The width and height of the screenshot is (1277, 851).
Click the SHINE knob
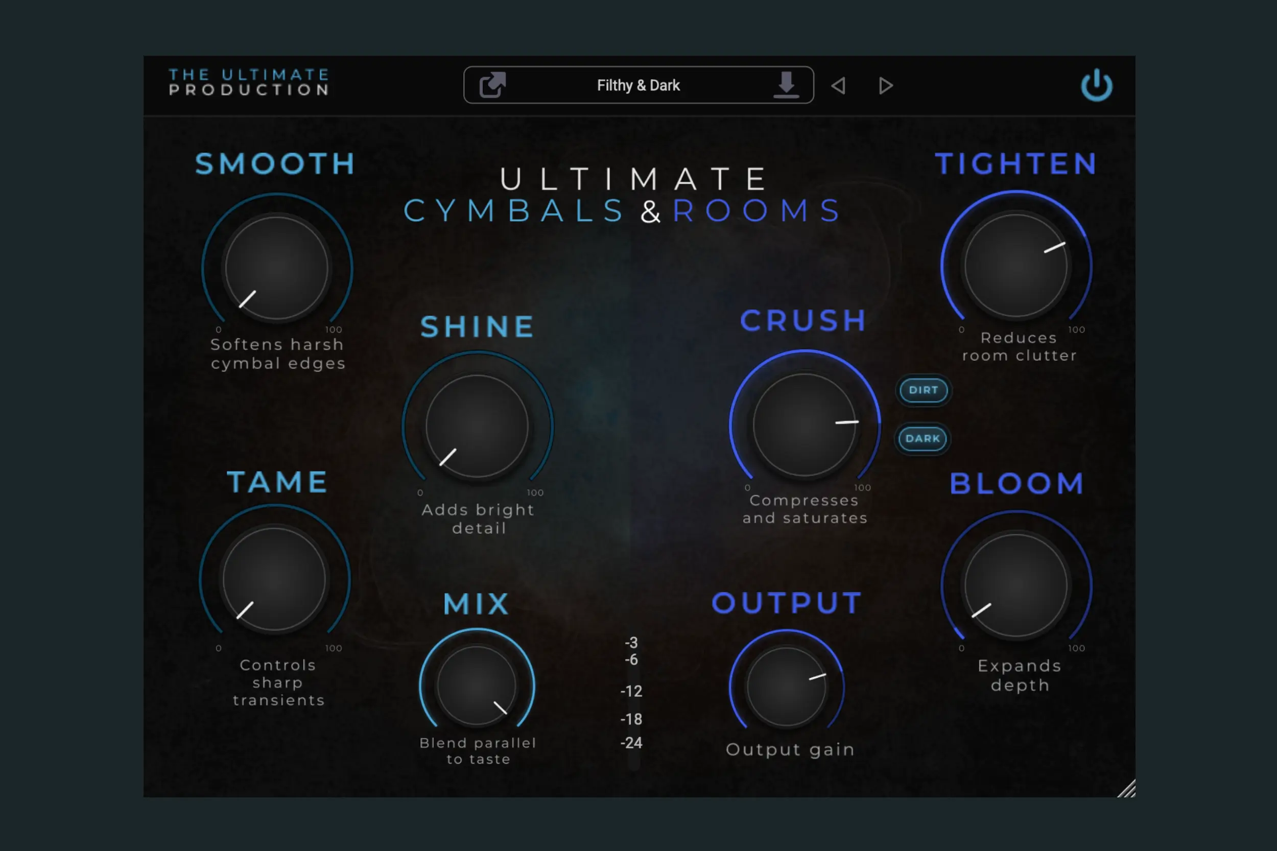pyautogui.click(x=477, y=426)
